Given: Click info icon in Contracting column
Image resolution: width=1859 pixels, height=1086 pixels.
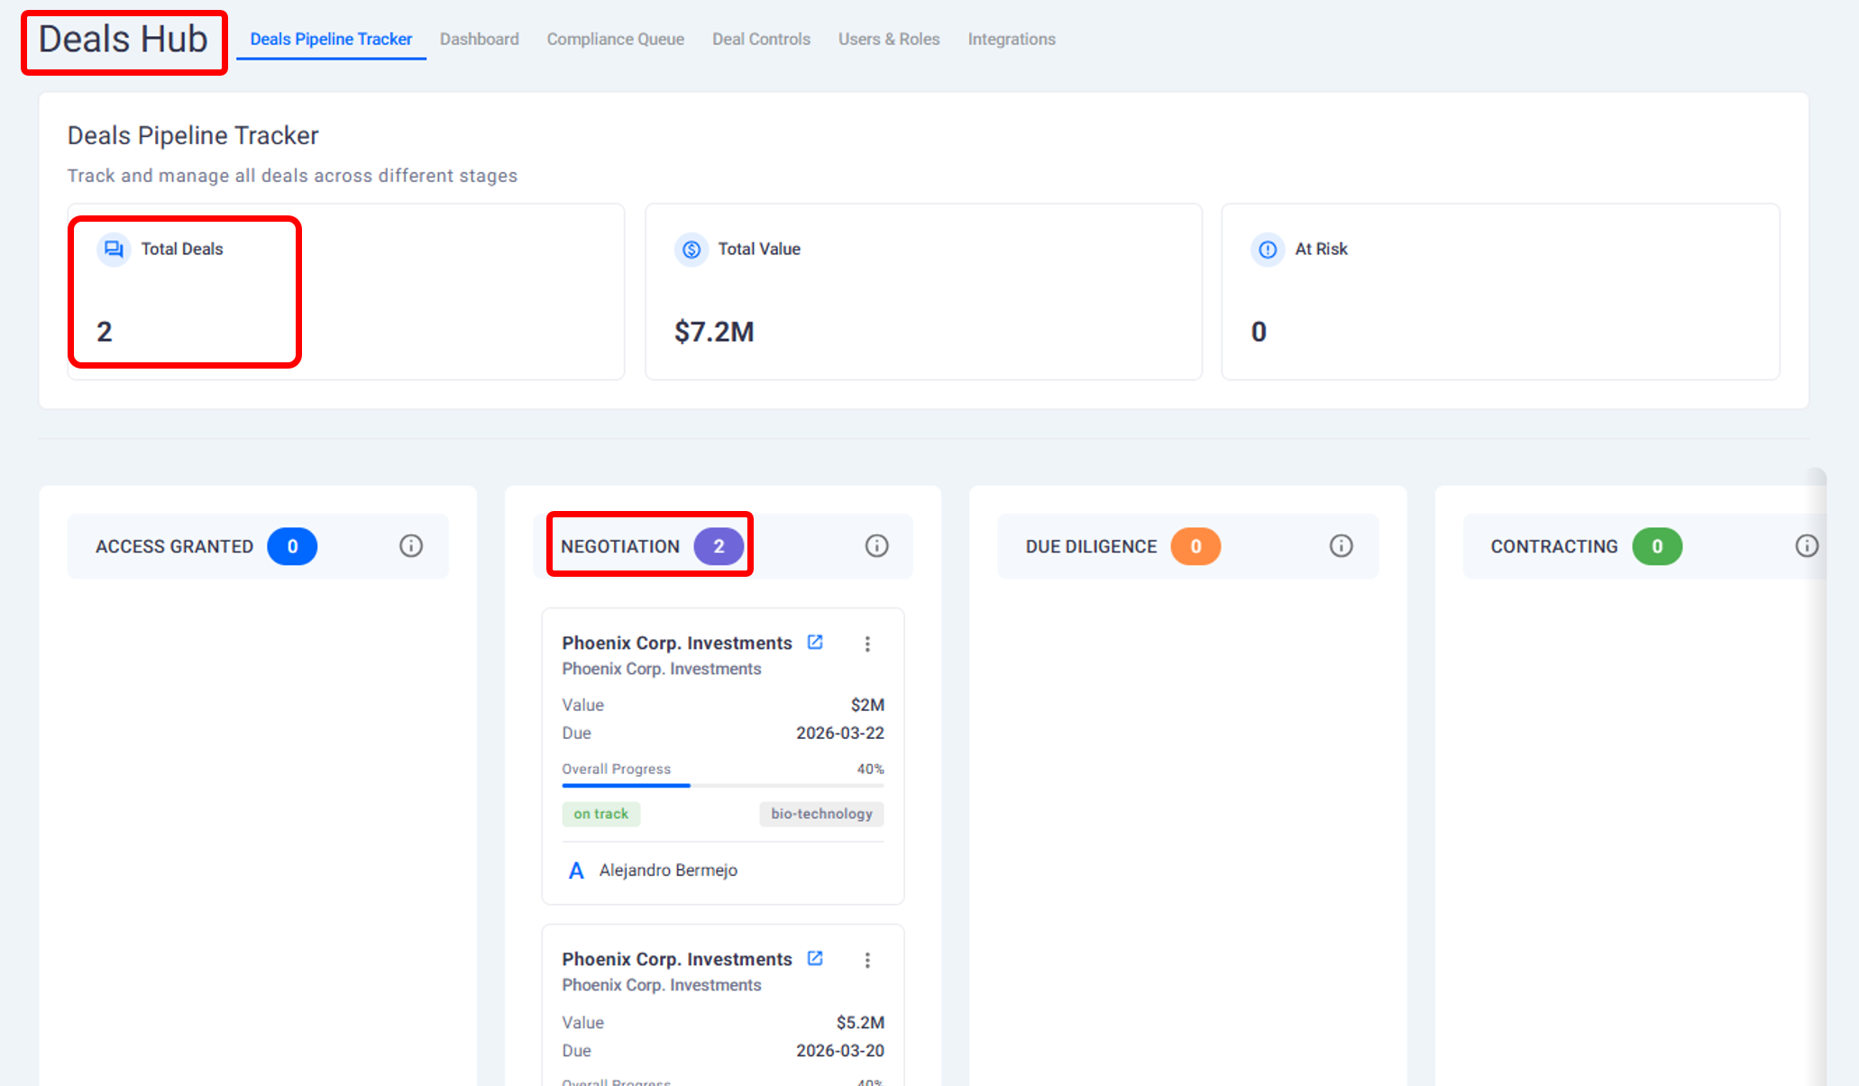Looking at the screenshot, I should tap(1807, 546).
